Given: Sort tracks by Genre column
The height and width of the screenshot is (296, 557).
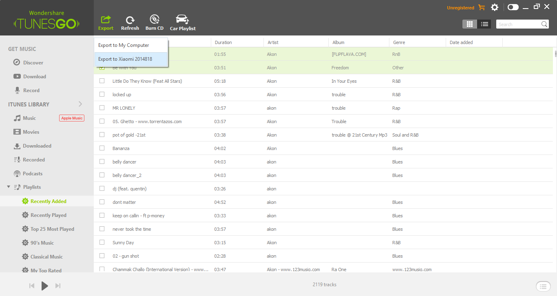Looking at the screenshot, I should coord(418,42).
